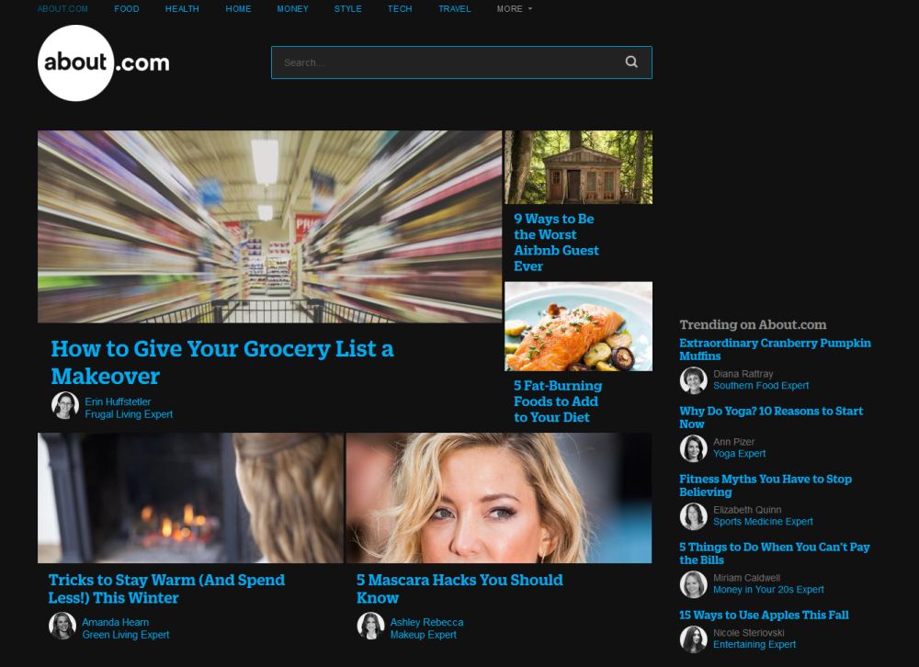Click Erin Huffstetler's avatar photo
Viewport: 919px width, 667px height.
point(64,405)
